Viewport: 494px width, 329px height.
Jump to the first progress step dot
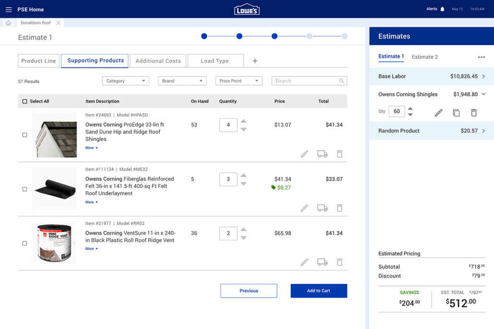coord(204,36)
